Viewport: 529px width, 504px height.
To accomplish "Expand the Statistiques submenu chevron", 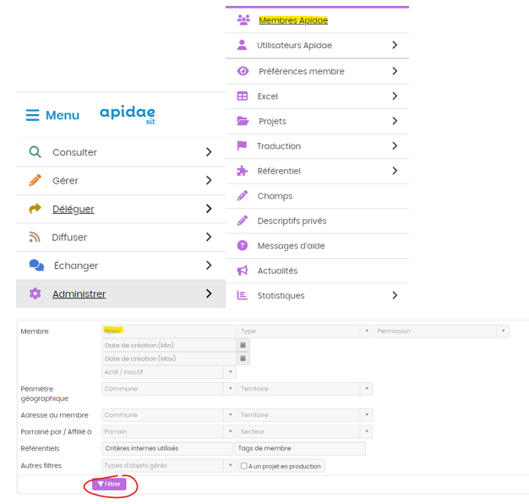I will (395, 295).
